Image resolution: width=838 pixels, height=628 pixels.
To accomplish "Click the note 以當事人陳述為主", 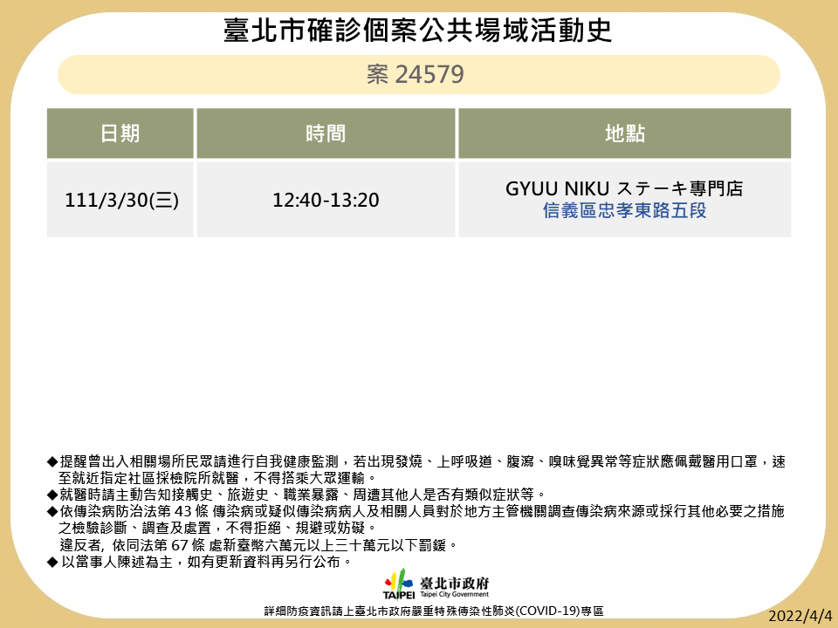I will 199,562.
